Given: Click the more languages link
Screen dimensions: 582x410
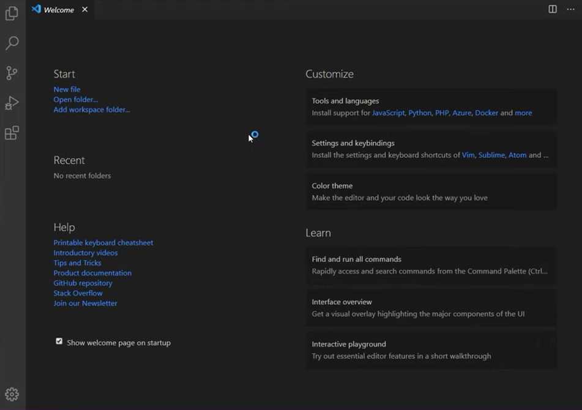Looking at the screenshot, I should [x=523, y=113].
